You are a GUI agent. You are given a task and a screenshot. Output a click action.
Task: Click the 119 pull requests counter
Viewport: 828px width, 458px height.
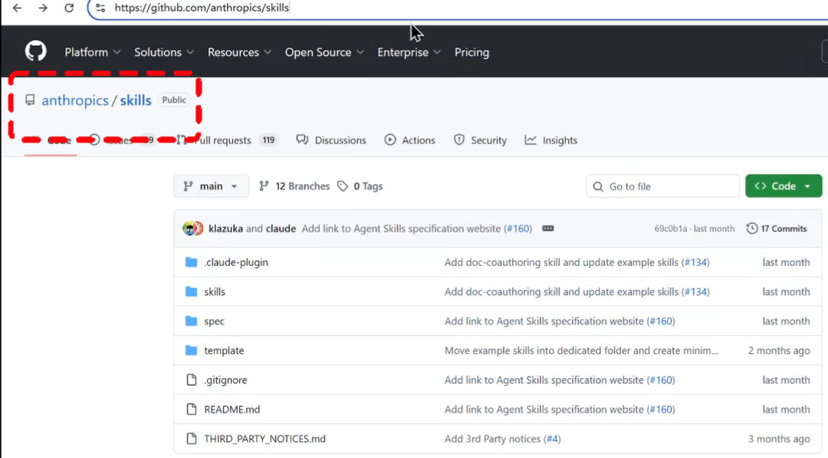click(x=268, y=140)
